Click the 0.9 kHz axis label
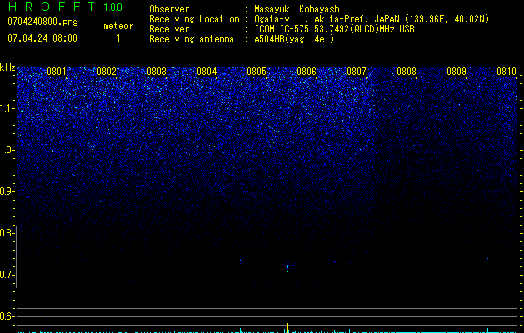Screen dimensions: 524x333 point(7,191)
